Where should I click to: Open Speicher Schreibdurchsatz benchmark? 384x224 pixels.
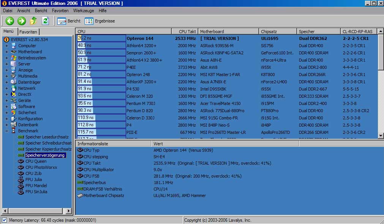click(49, 143)
